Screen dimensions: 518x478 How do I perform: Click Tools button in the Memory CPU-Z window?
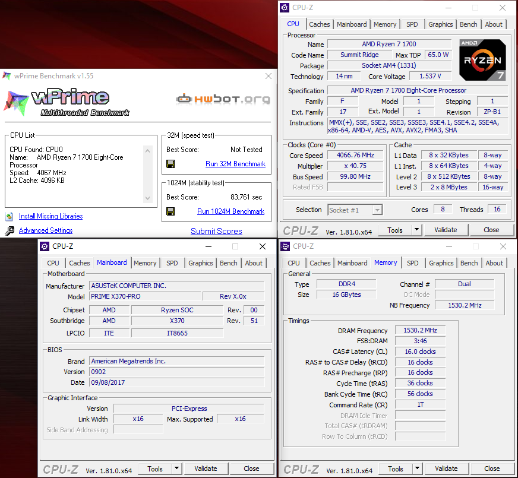[396, 468]
